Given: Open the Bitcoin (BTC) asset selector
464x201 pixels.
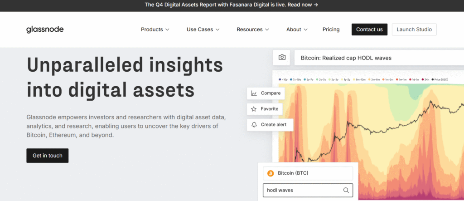Looking at the screenshot, I should [308, 173].
